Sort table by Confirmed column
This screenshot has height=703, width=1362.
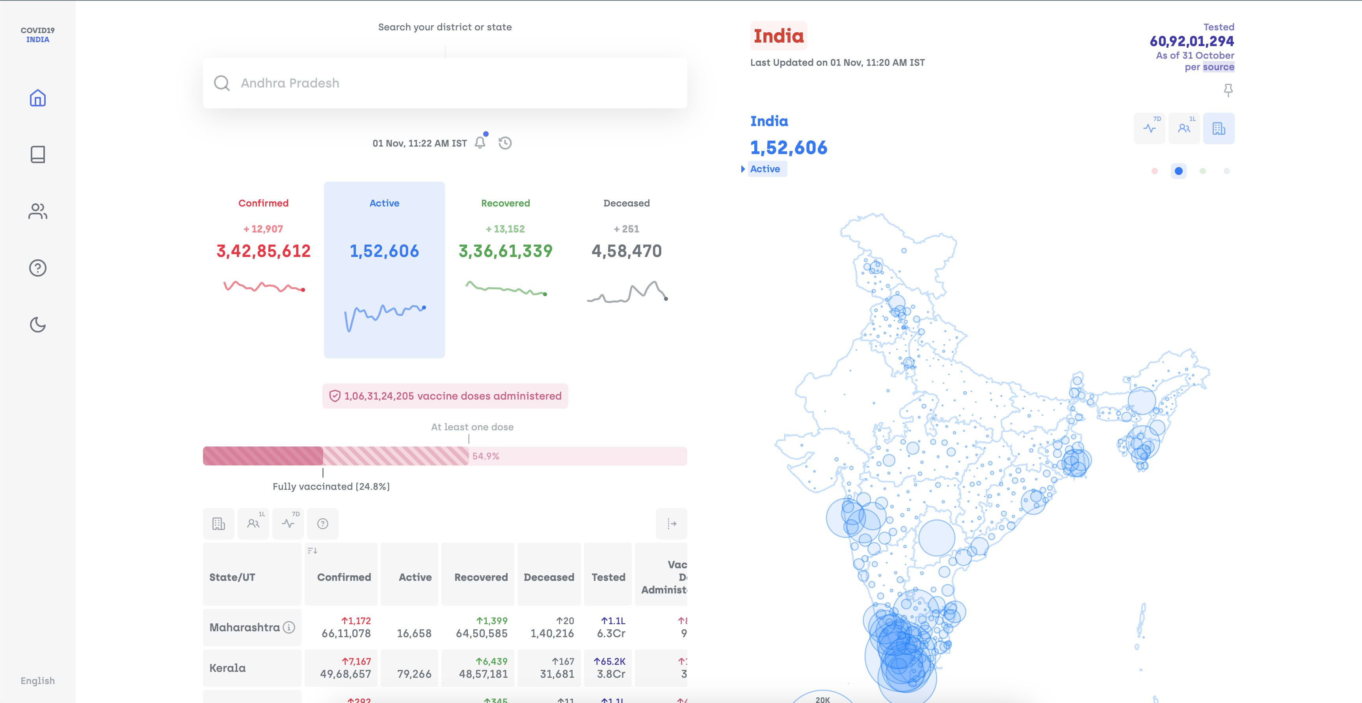[341, 574]
